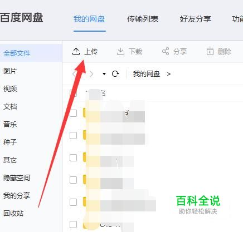The image size is (243, 232).
Task: Open 文档 category
Action: [x=10, y=106]
